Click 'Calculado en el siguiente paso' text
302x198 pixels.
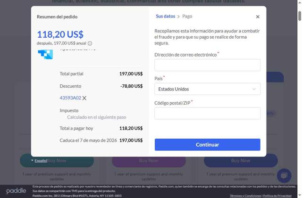[97, 117]
